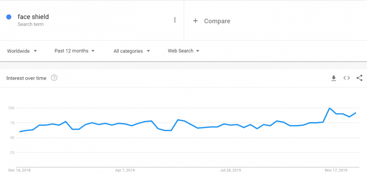Screen dimensions: 367x175
Task: Expand the All categories dropdown
Action: point(131,51)
